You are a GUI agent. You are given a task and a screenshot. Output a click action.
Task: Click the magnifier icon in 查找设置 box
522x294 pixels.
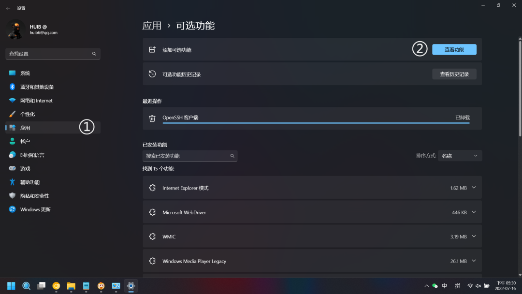[94, 54]
